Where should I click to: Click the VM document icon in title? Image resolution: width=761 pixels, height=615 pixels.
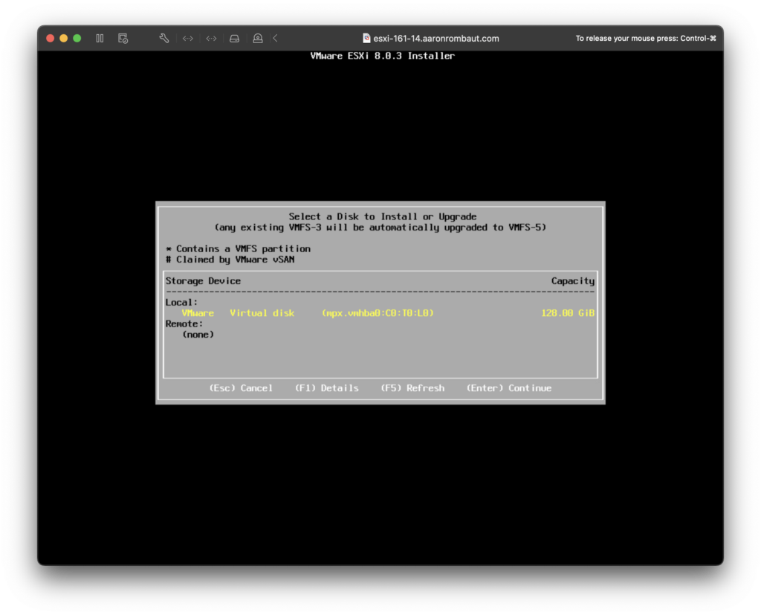[366, 38]
